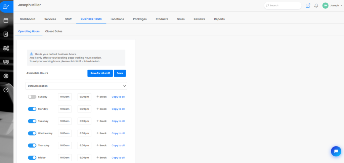Add a Break on Friday
Image resolution: width=344 pixels, height=163 pixels.
click(101, 158)
